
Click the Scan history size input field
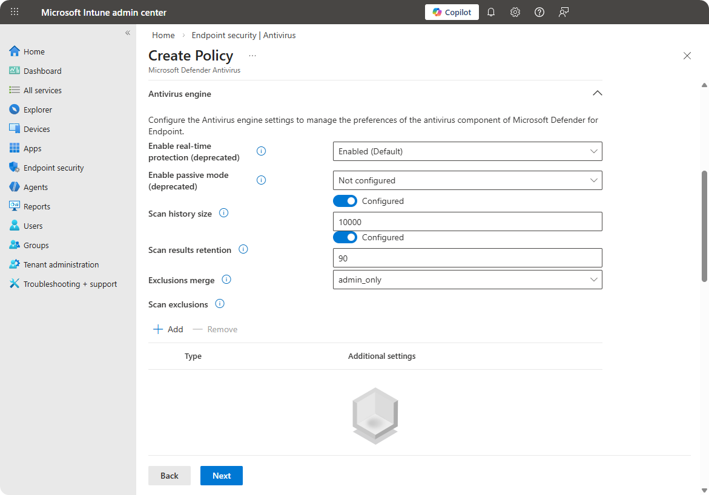tap(467, 221)
